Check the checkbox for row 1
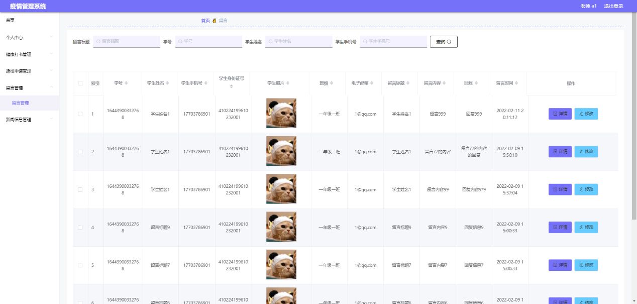637x304 pixels. [80, 114]
